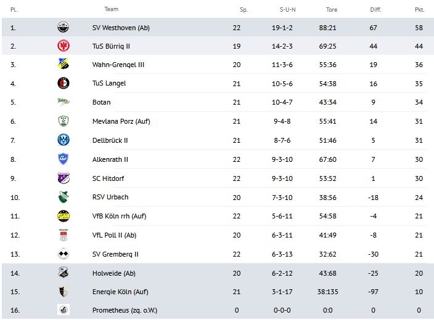The width and height of the screenshot is (434, 320).
Task: Select the RSV Urbach green logo
Action: coord(63,197)
